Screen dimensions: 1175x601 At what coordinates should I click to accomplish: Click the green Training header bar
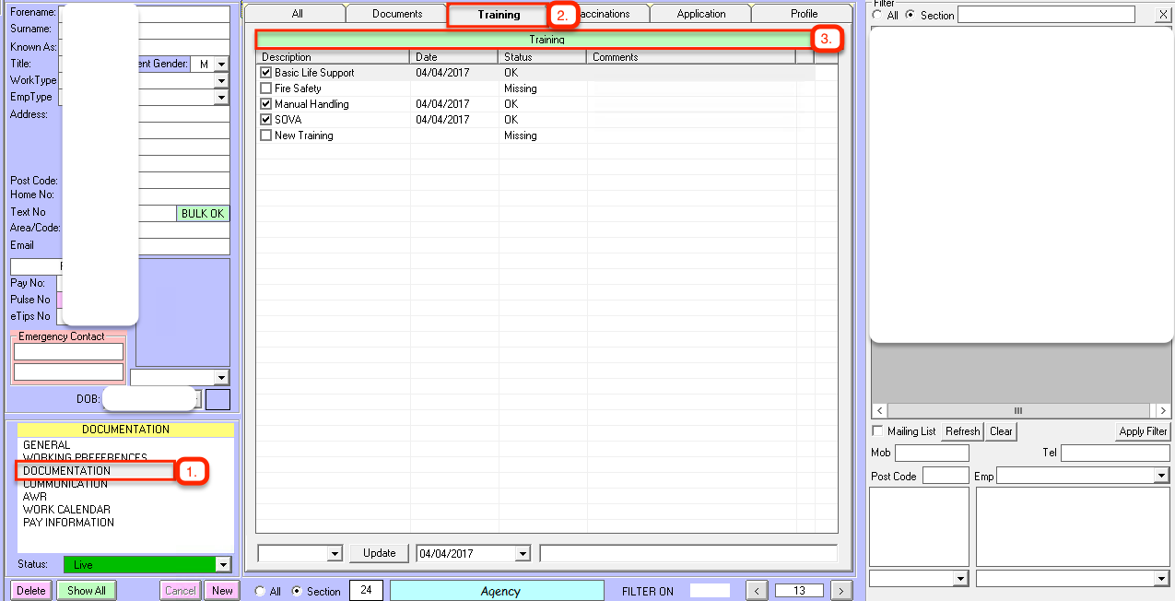tap(546, 41)
